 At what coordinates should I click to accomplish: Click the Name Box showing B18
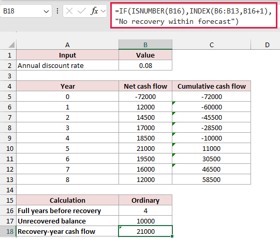(x=26, y=11)
